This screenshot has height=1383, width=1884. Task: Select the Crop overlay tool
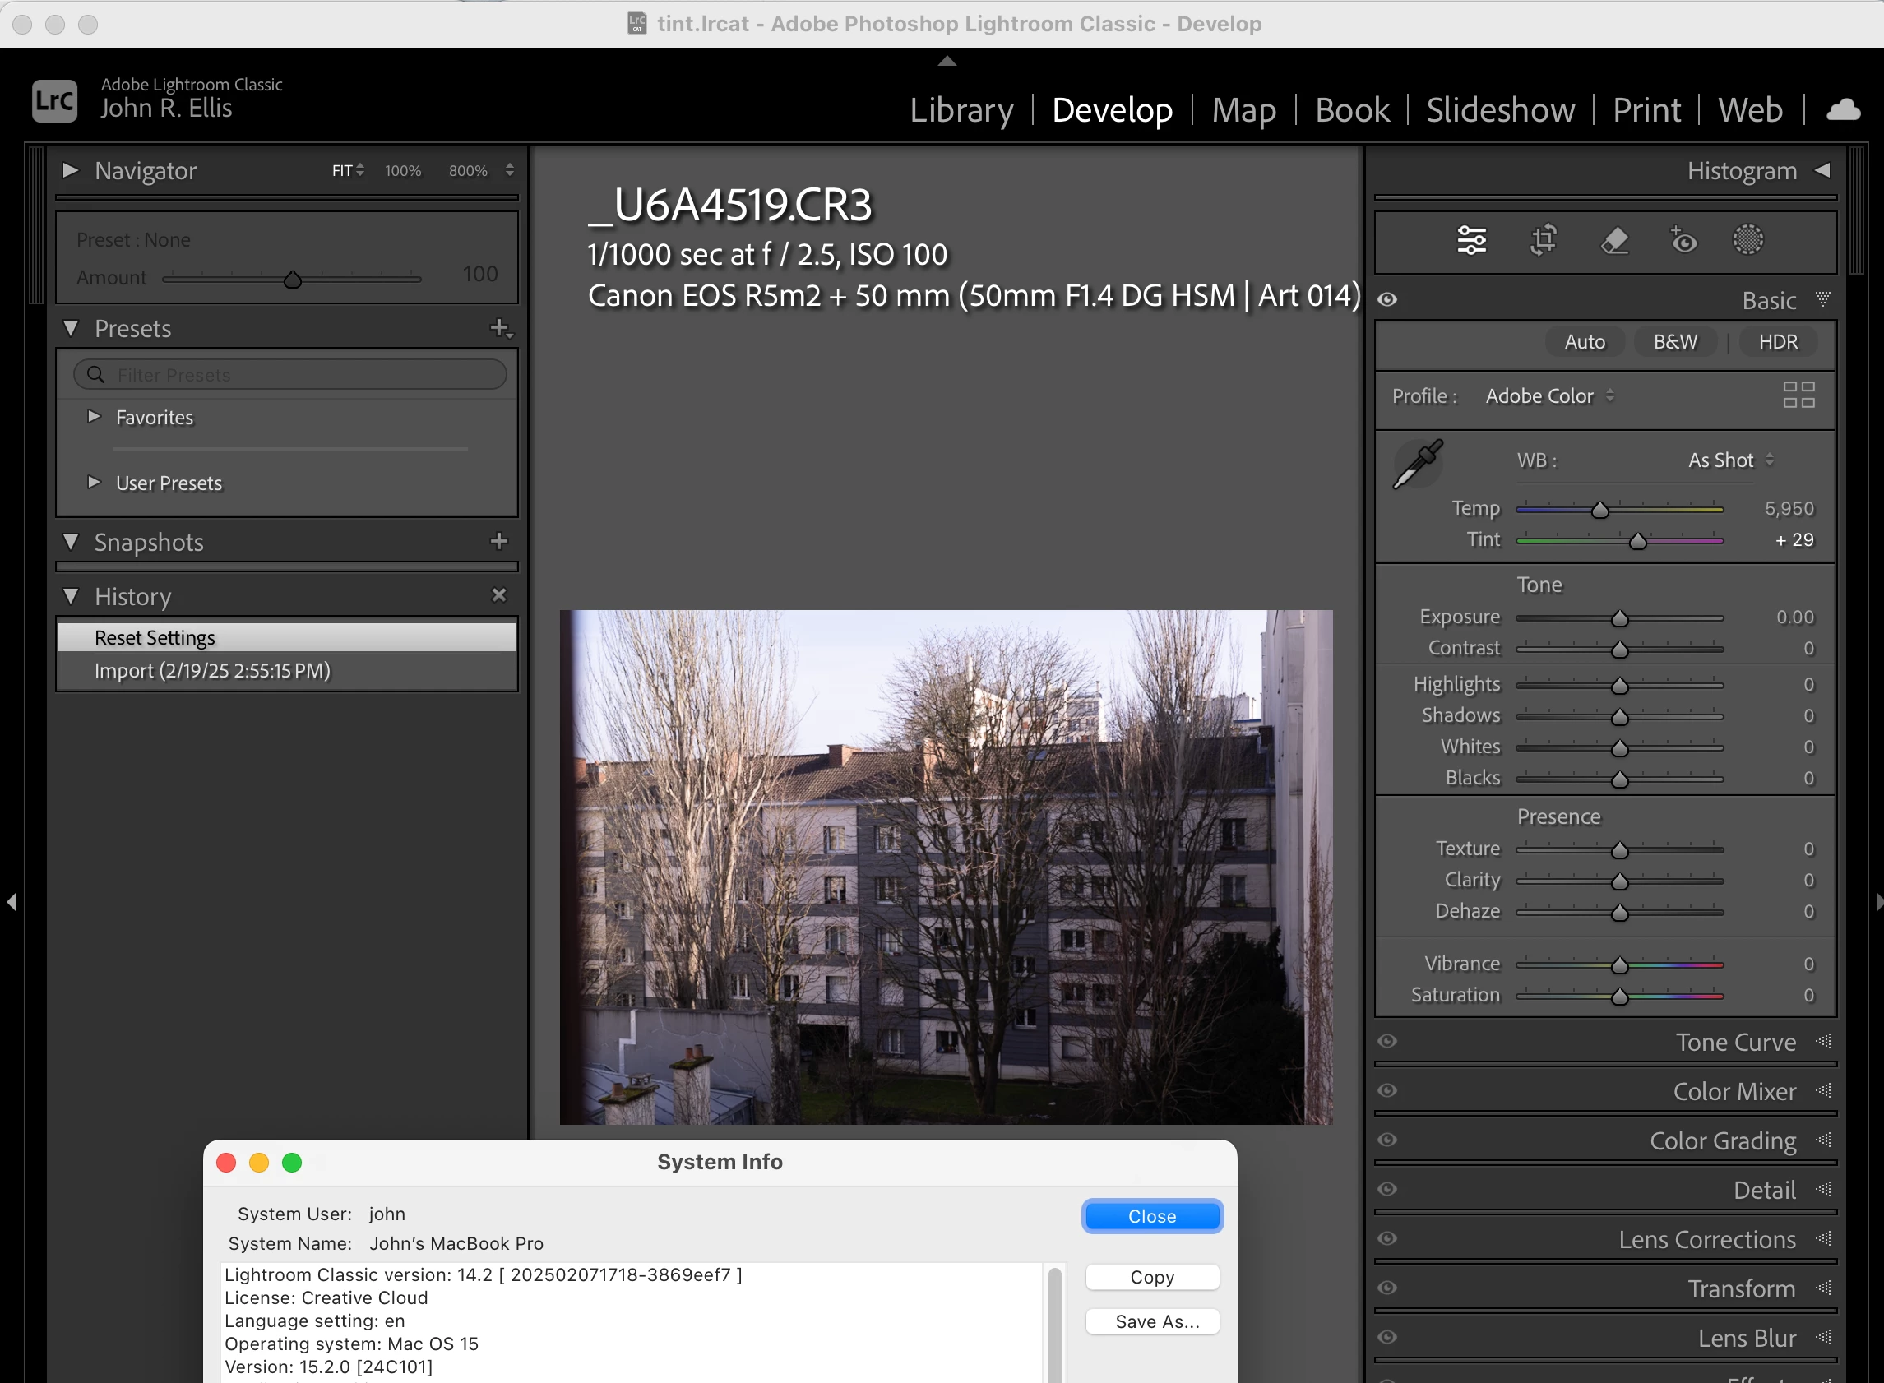(1544, 240)
